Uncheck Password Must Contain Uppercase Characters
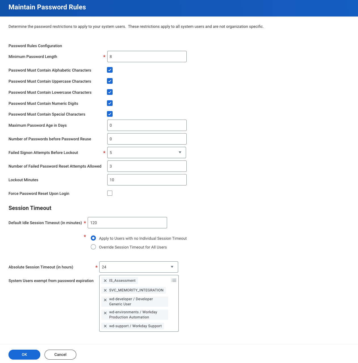 tap(110, 81)
